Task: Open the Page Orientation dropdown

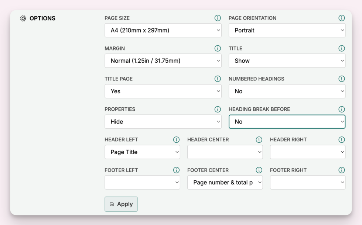Action: point(287,30)
